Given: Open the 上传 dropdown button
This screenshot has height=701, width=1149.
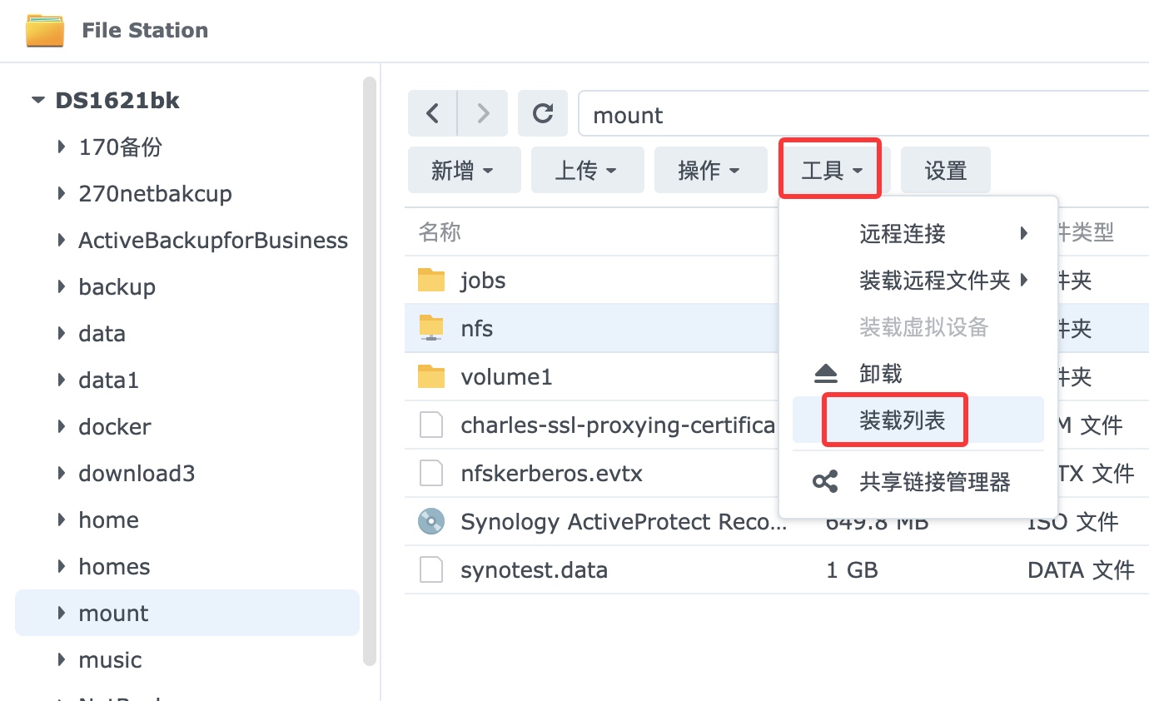Looking at the screenshot, I should point(587,171).
